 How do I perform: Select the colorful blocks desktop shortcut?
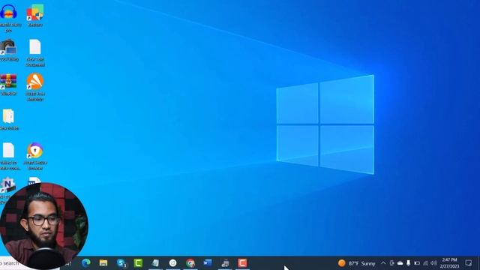pyautogui.click(x=35, y=15)
